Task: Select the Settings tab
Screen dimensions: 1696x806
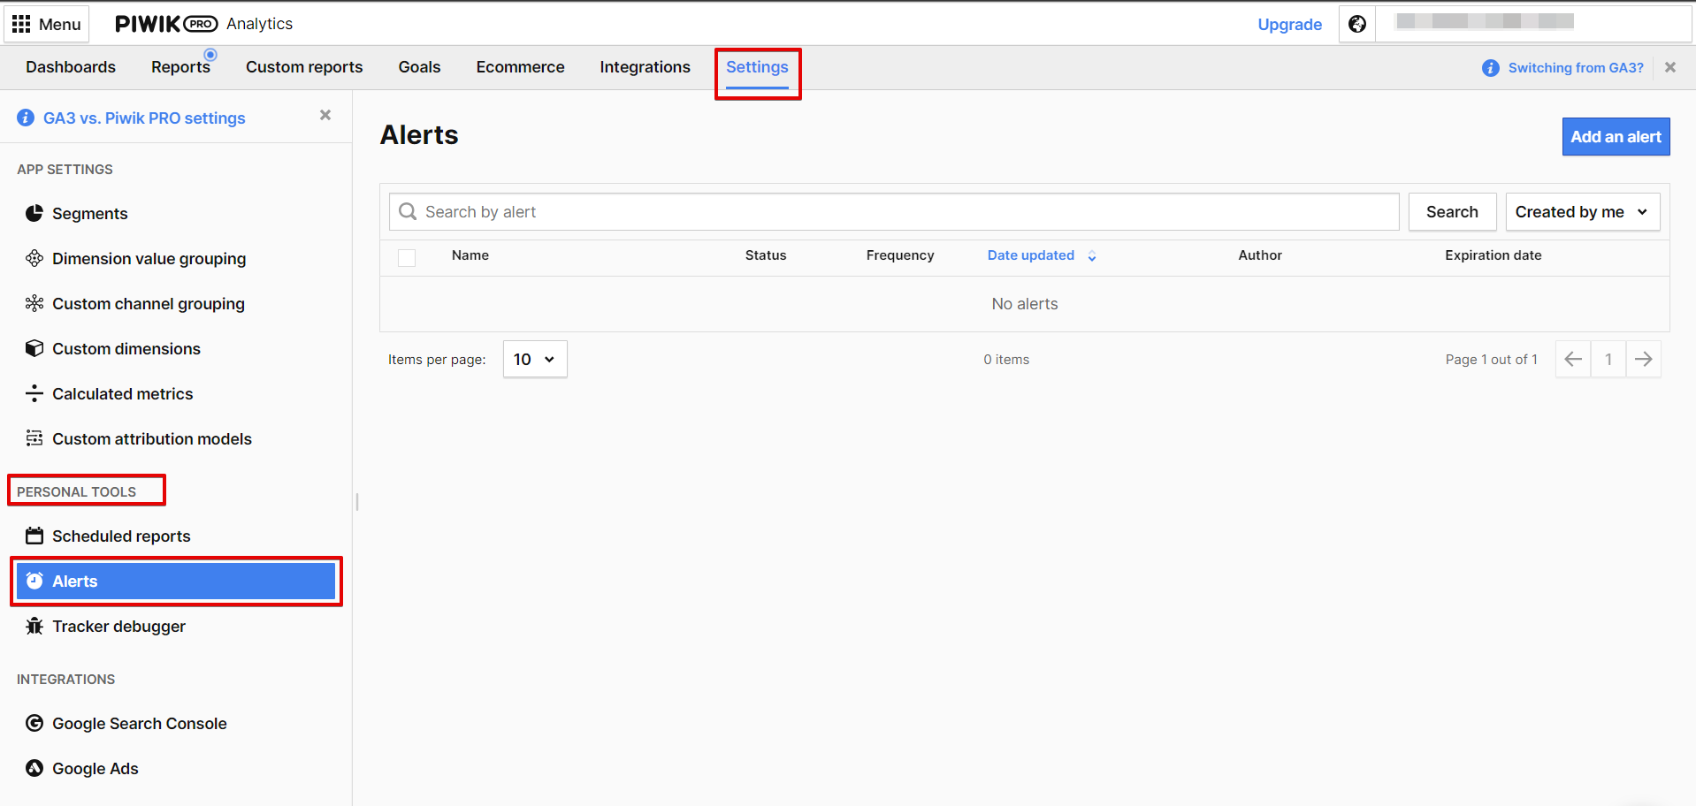Action: [x=757, y=67]
